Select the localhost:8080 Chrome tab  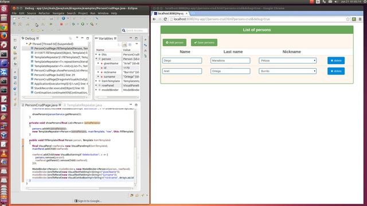(x=170, y=14)
